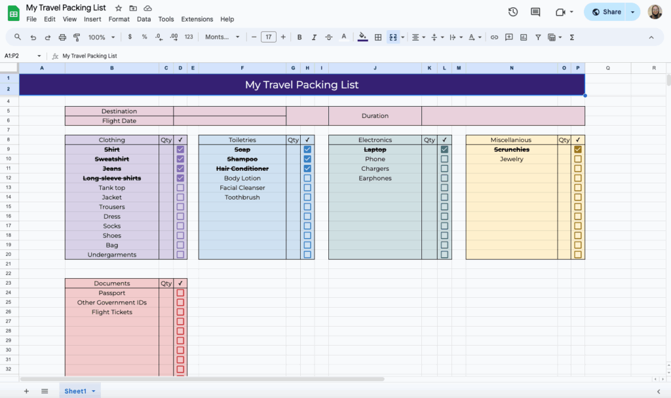Open the fill color picker

(362, 37)
